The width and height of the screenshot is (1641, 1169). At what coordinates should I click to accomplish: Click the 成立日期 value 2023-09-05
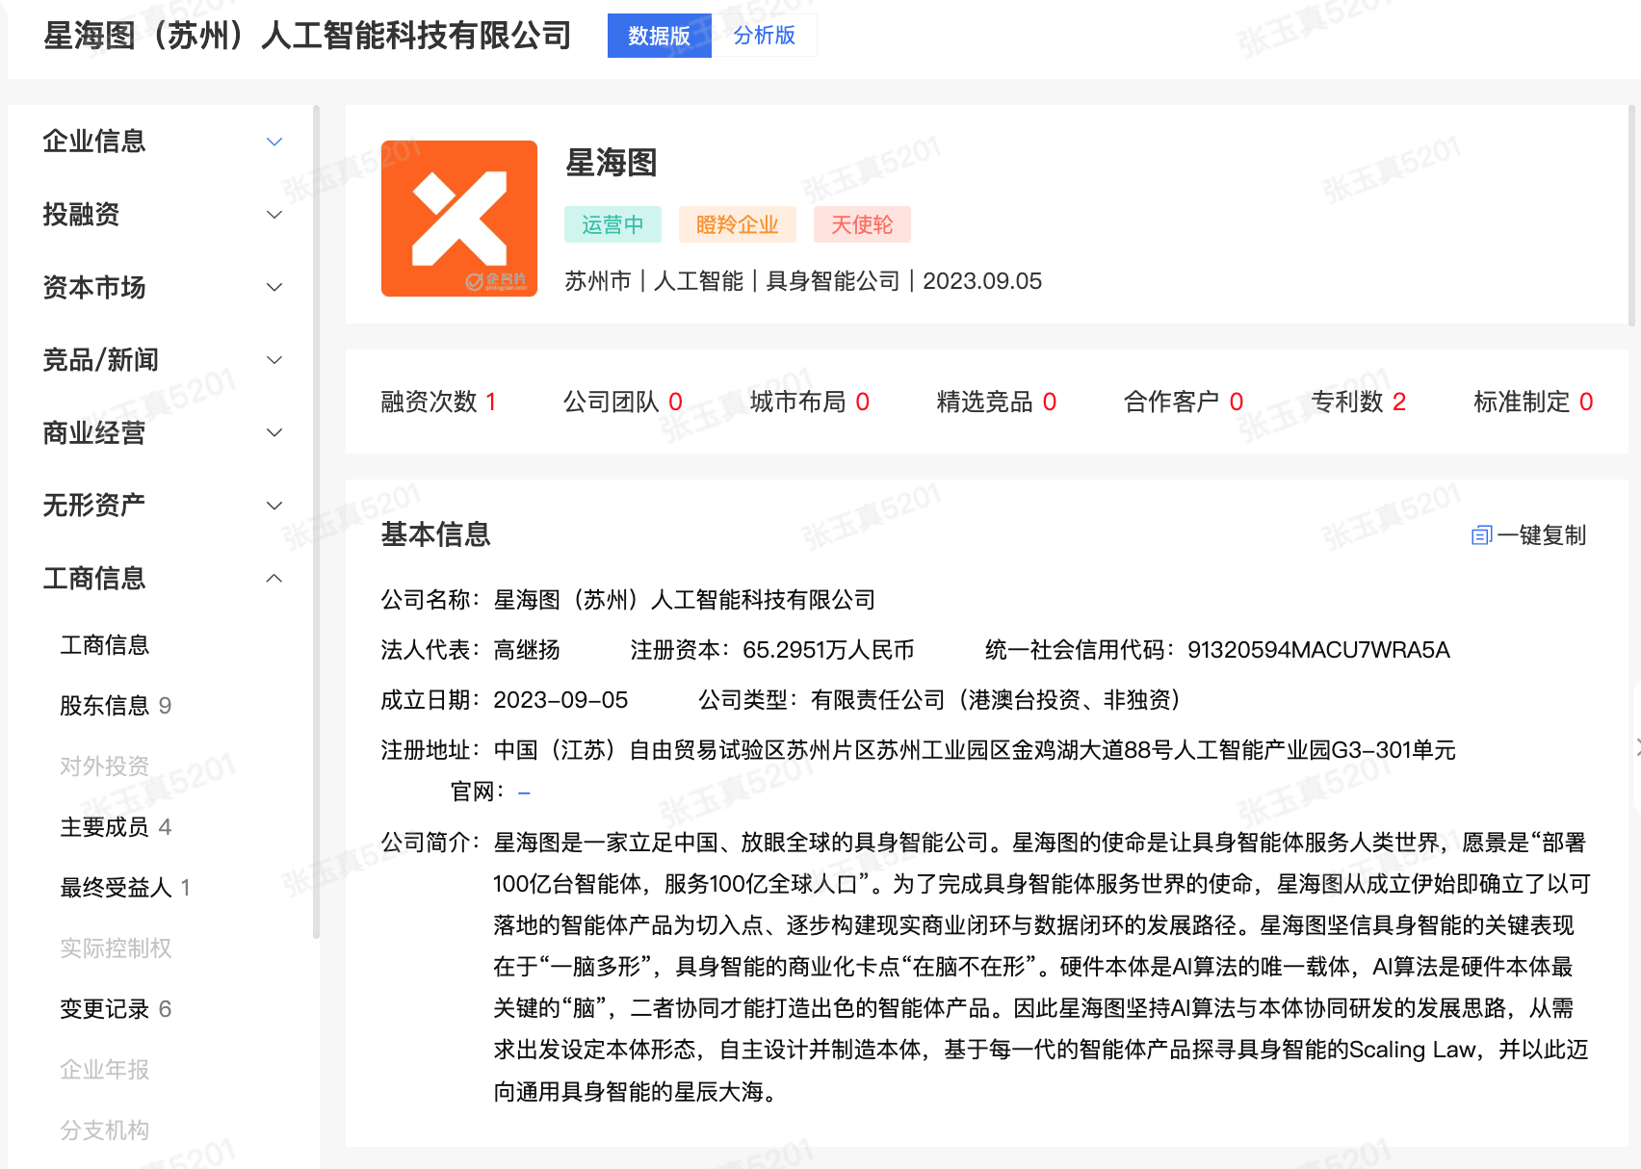[x=560, y=700]
